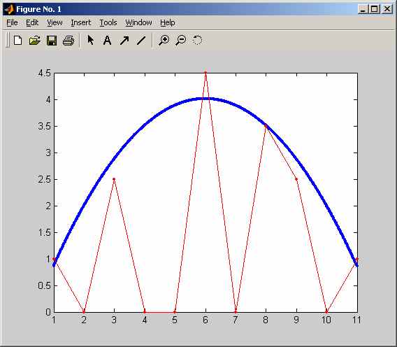Click the toolbar drag handle grip
The height and width of the screenshot is (347, 397).
click(8, 40)
